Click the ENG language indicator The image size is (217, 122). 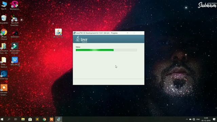[x=198, y=119]
